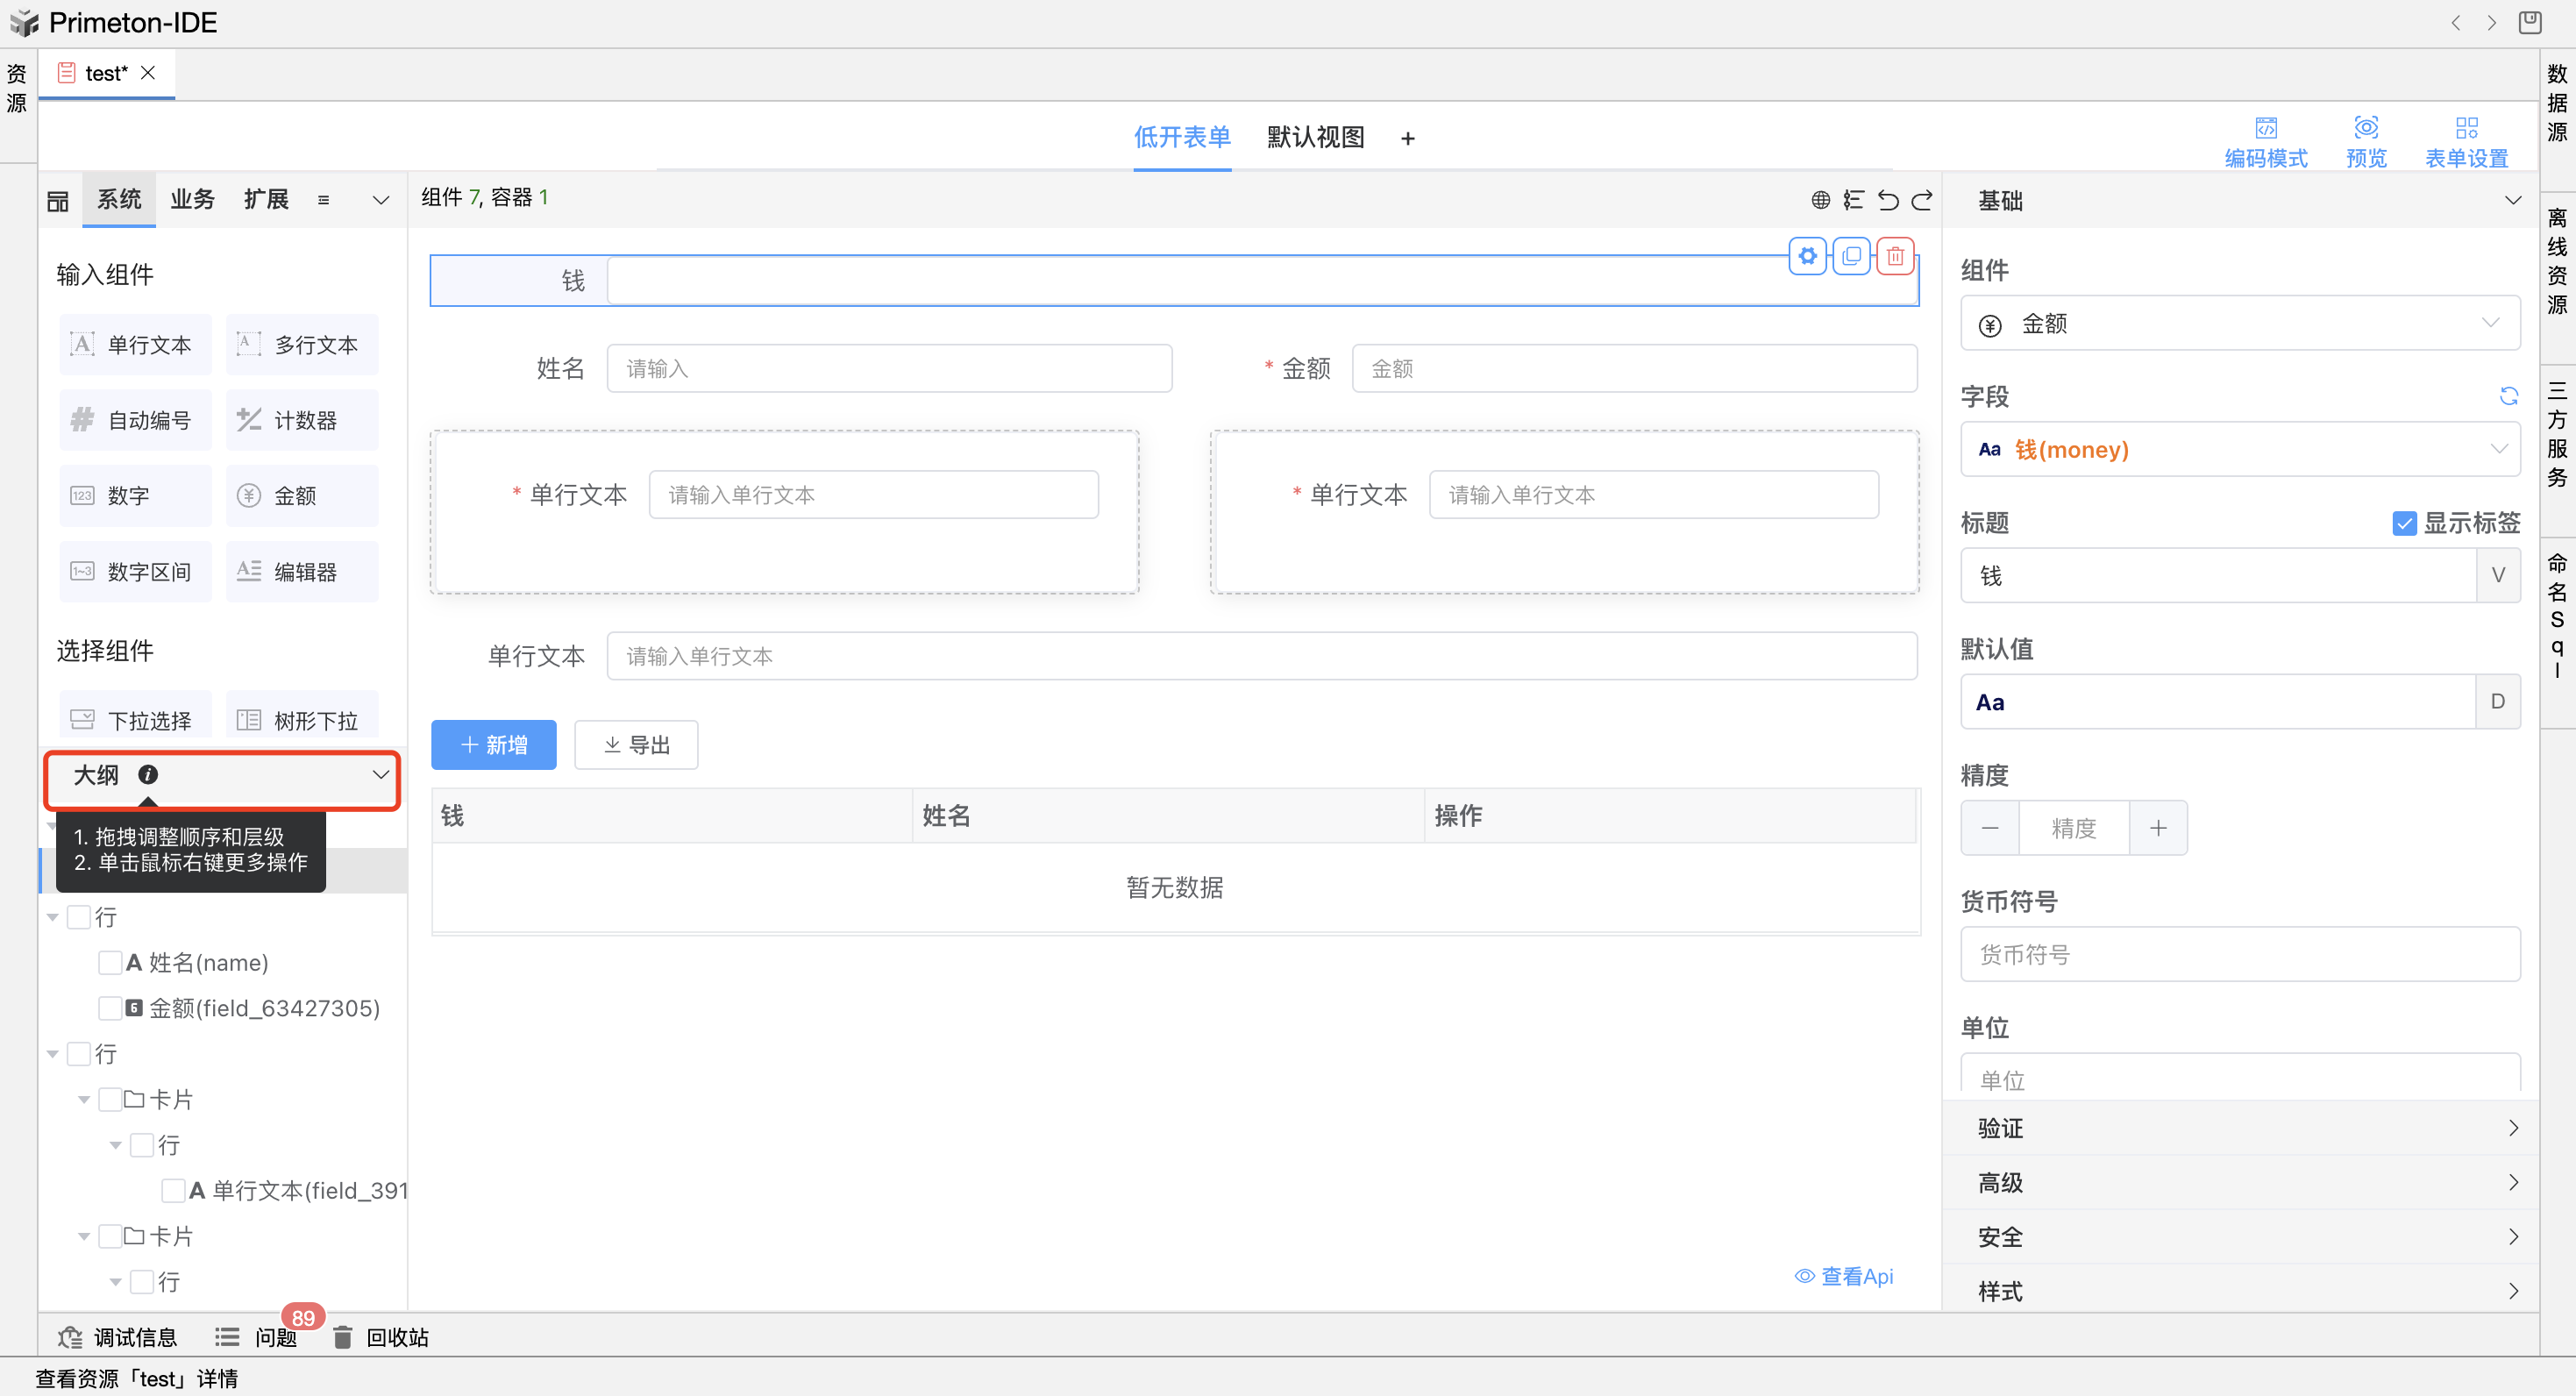Collapse the 大纲 panel chevron
The image size is (2576, 1396).
coord(380,775)
